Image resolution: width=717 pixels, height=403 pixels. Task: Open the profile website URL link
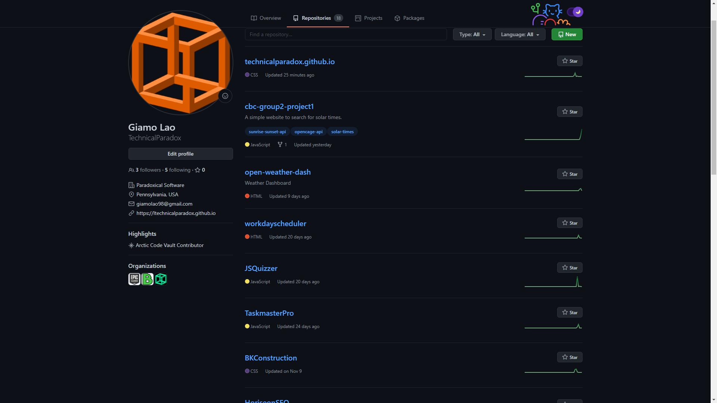tap(176, 213)
